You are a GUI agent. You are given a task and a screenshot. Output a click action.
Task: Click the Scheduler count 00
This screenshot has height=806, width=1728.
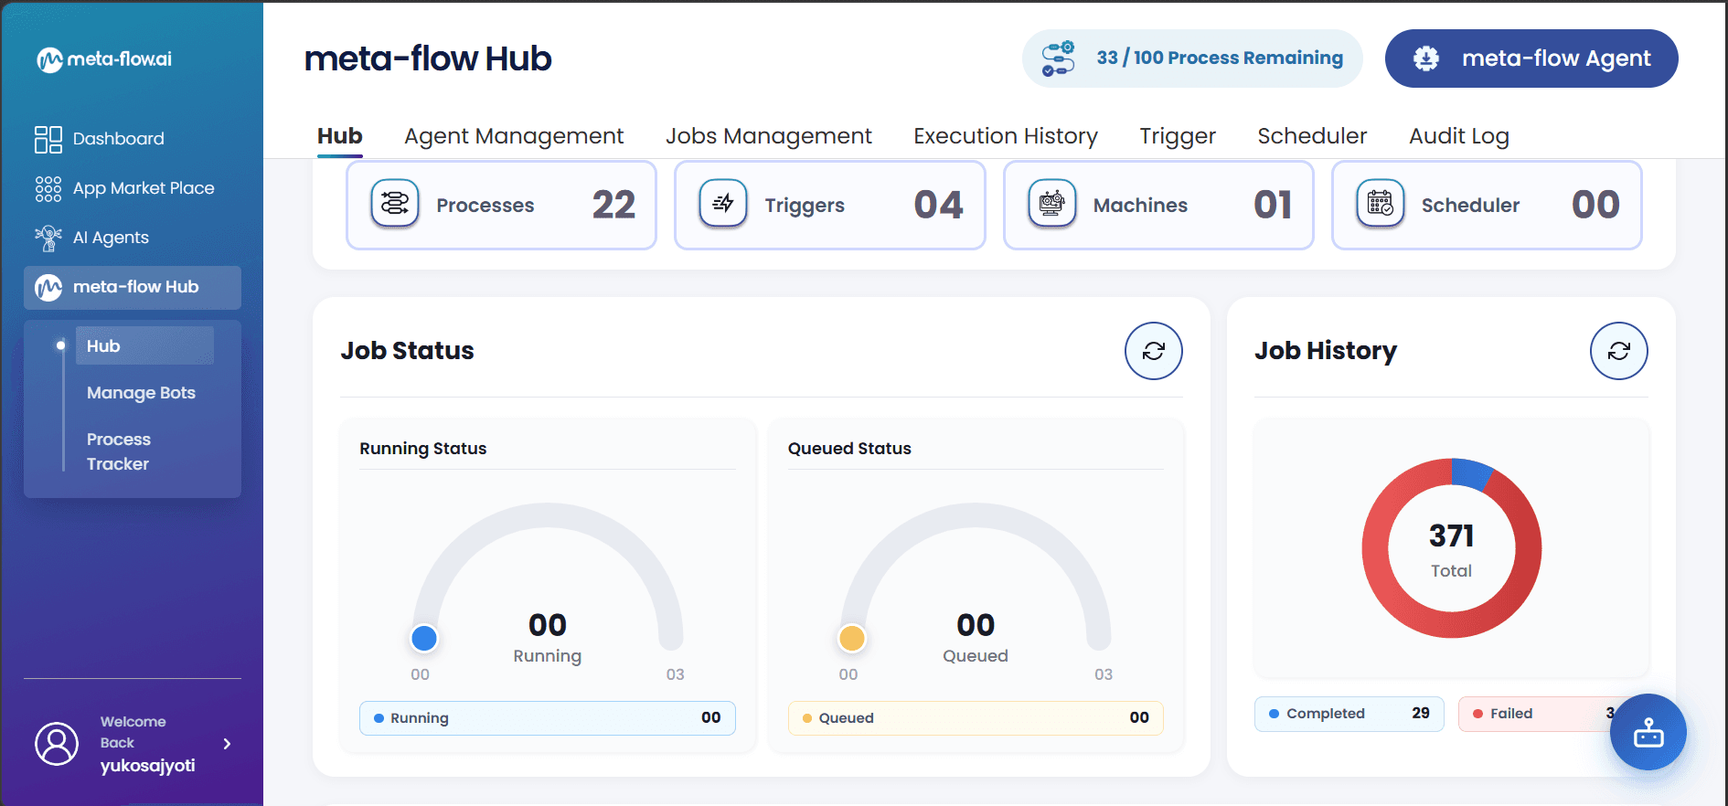point(1595,205)
